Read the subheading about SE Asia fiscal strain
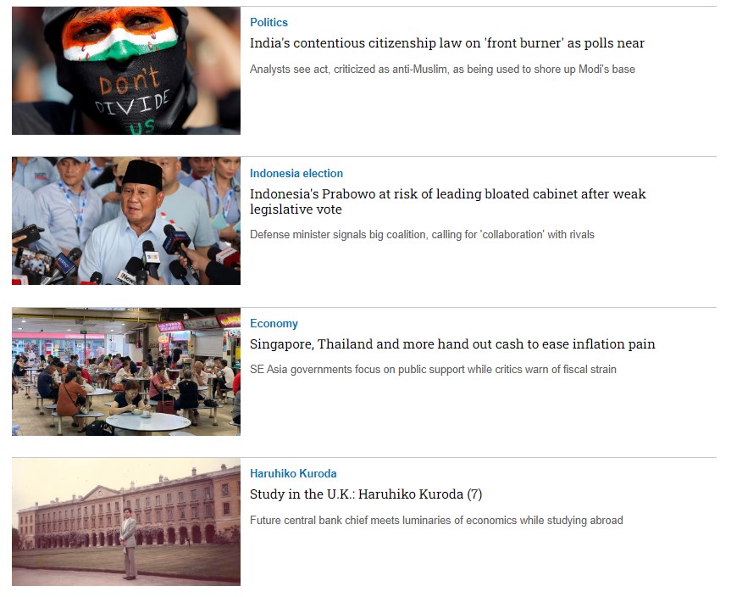 [433, 369]
